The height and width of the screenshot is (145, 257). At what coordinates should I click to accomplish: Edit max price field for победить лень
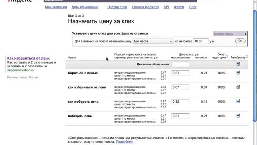click(180, 116)
